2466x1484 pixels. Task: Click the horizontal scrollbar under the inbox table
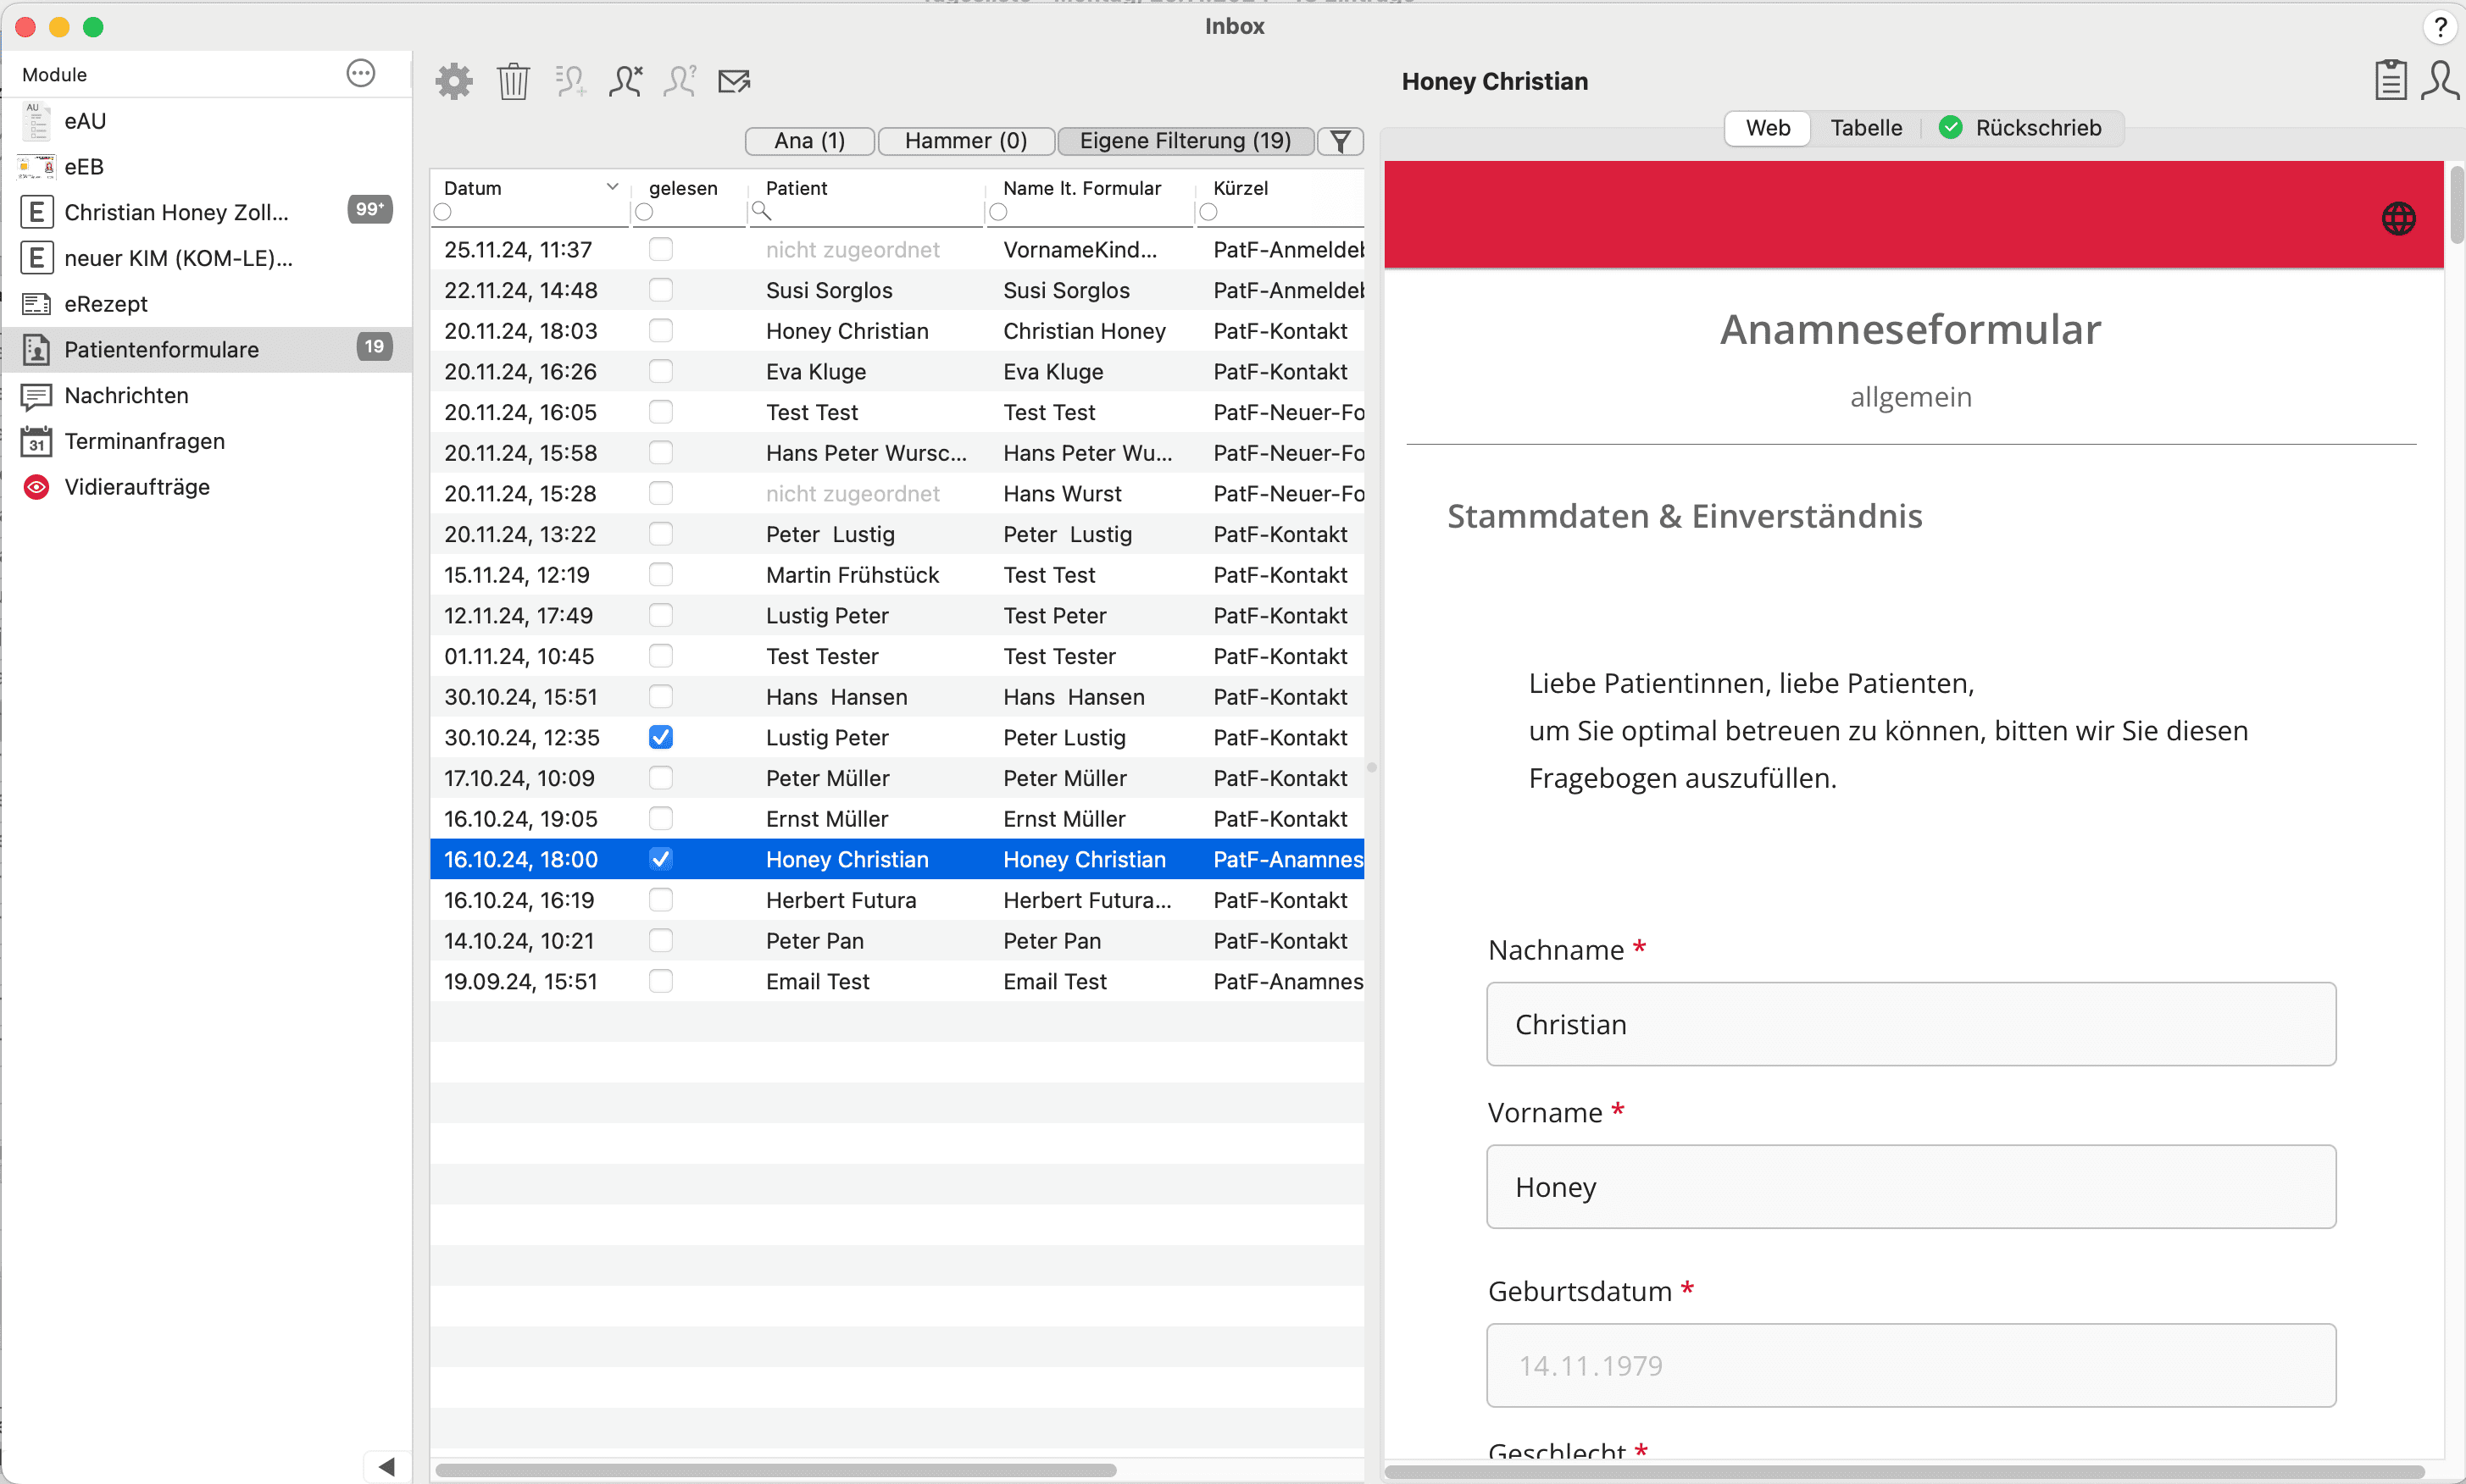pyautogui.click(x=776, y=1470)
